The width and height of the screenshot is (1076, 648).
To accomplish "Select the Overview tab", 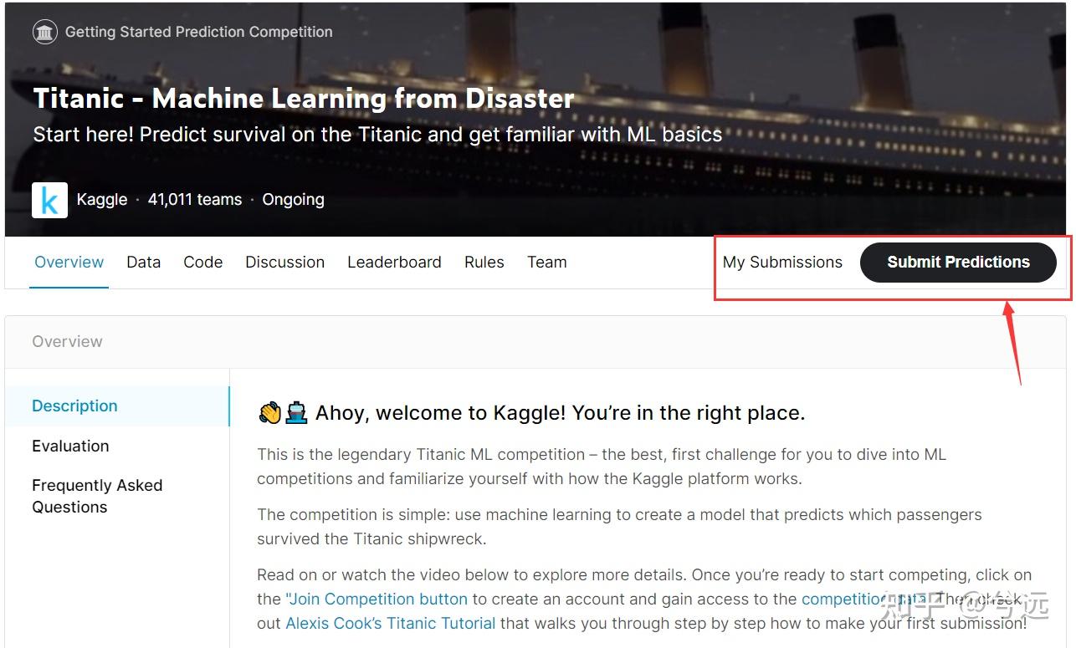I will [69, 262].
